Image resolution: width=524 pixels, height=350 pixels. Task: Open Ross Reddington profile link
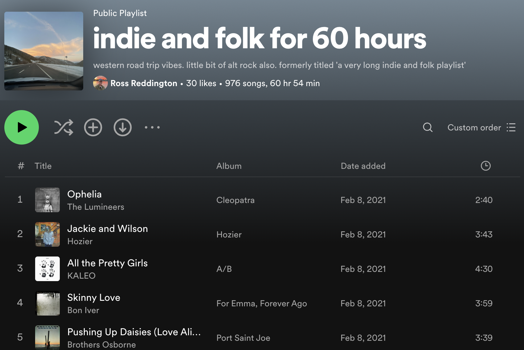[x=144, y=83]
